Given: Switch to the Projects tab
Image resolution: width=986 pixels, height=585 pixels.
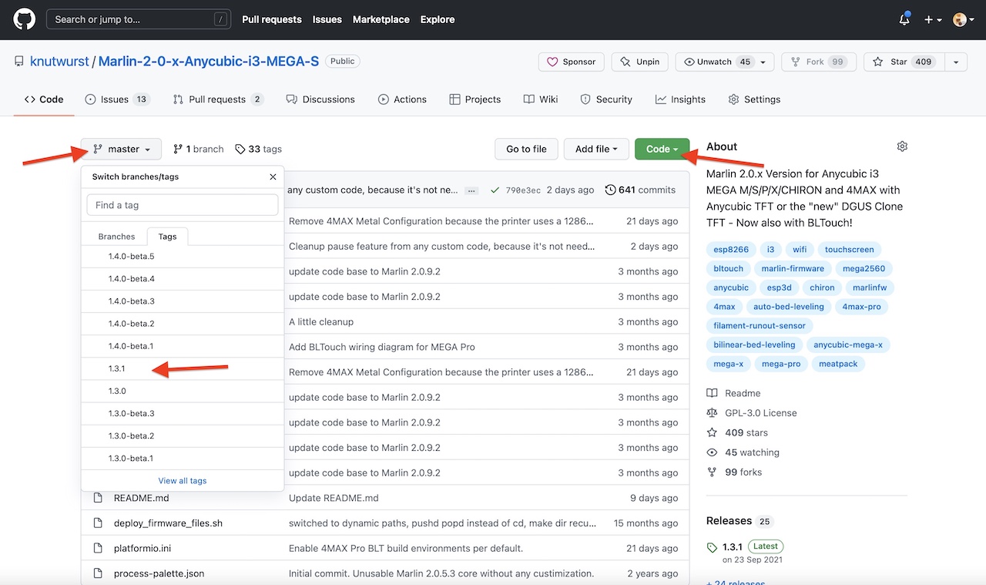Looking at the screenshot, I should (x=475, y=99).
